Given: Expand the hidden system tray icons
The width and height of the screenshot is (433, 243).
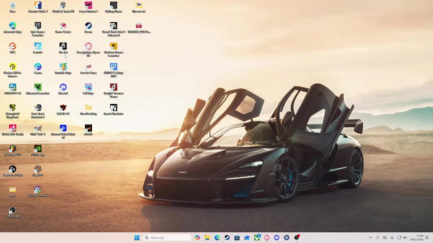Looking at the screenshot, I should [370, 238].
